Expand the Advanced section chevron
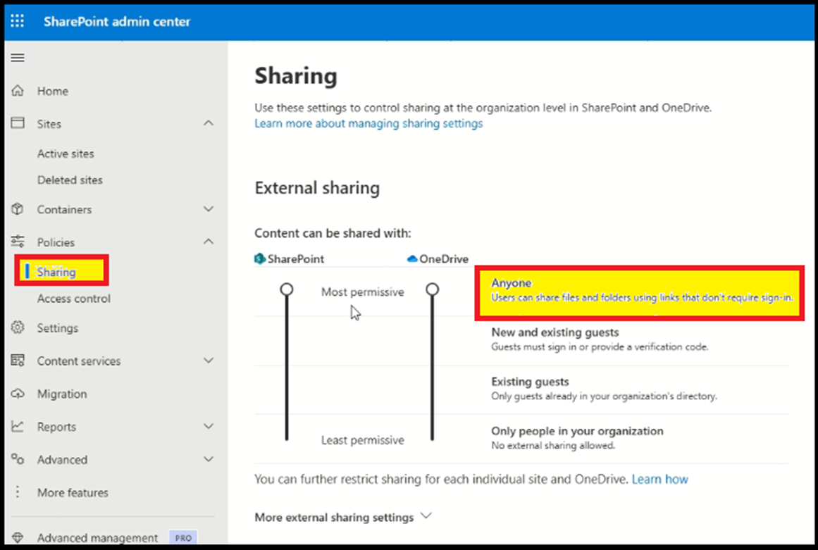 [x=208, y=459]
